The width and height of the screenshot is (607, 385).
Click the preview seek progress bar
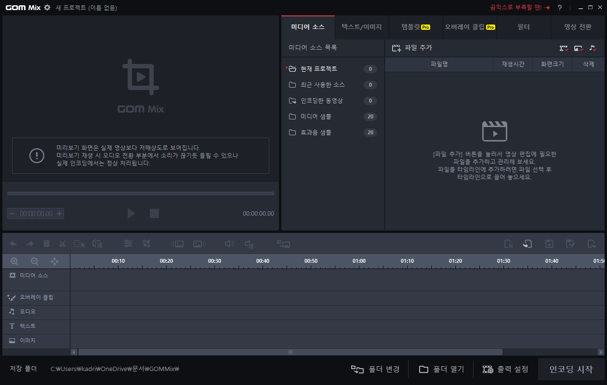point(141,193)
